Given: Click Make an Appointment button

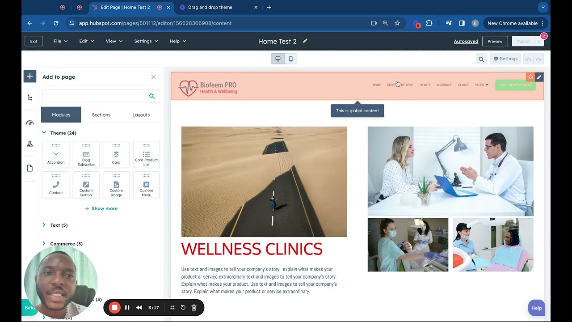Looking at the screenshot, I should click(515, 85).
